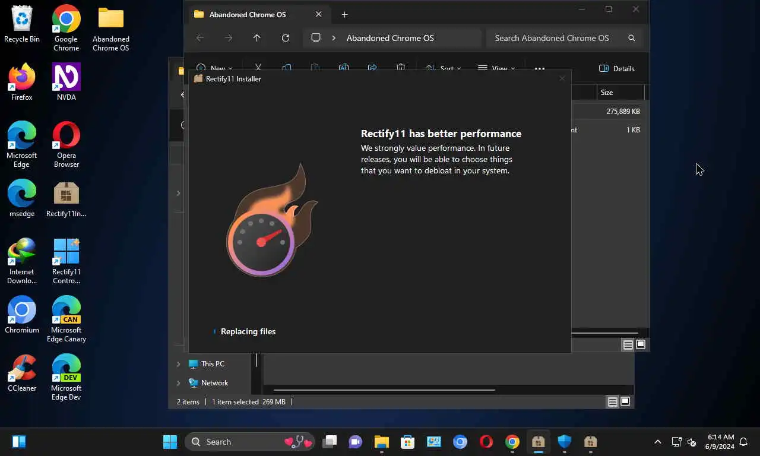Click the '1 item selected 269 MB' status text
The image size is (760, 456).
[x=249, y=402]
